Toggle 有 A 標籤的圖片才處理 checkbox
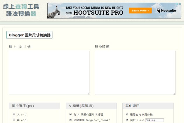This screenshot has height=123, width=184. [x=70, y=114]
